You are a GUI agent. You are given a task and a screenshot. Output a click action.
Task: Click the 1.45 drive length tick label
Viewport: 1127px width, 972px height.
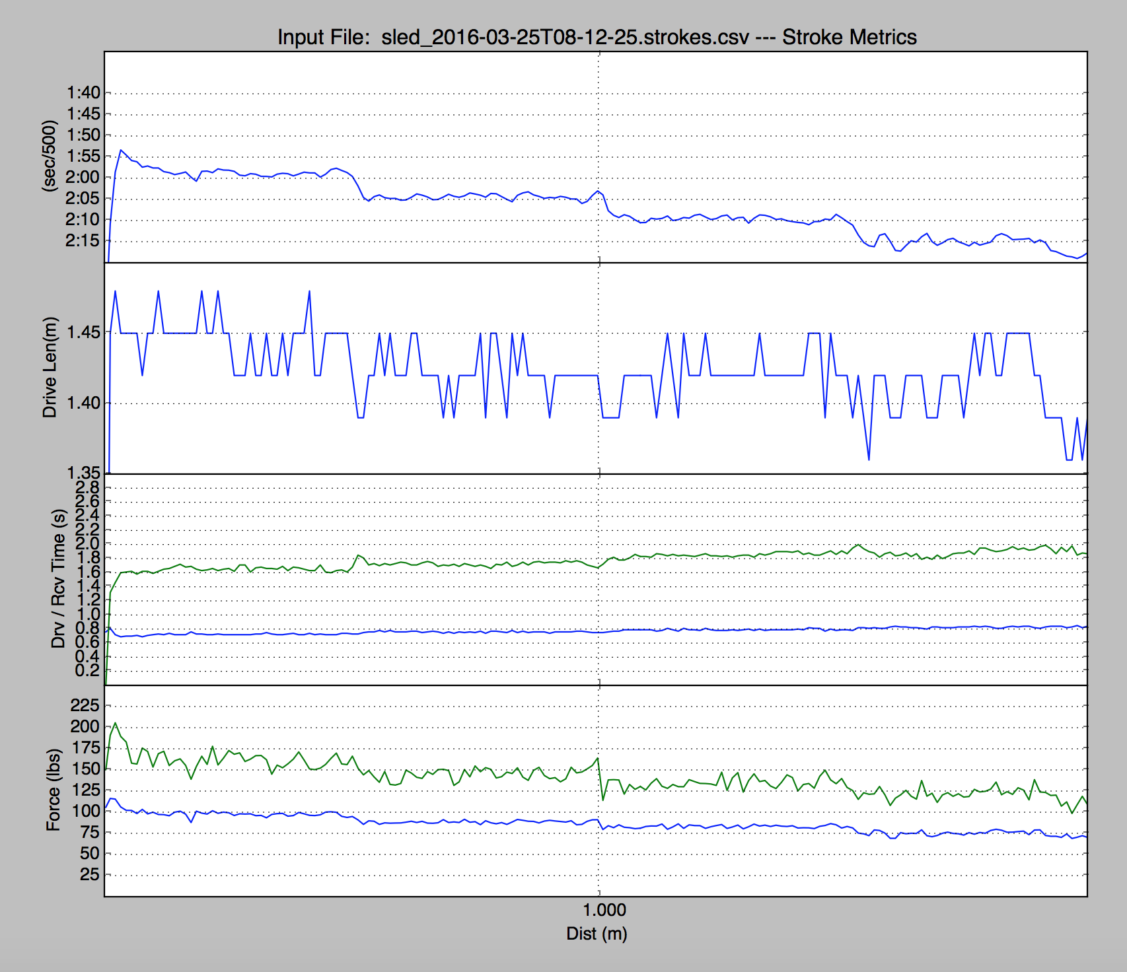[x=83, y=332]
